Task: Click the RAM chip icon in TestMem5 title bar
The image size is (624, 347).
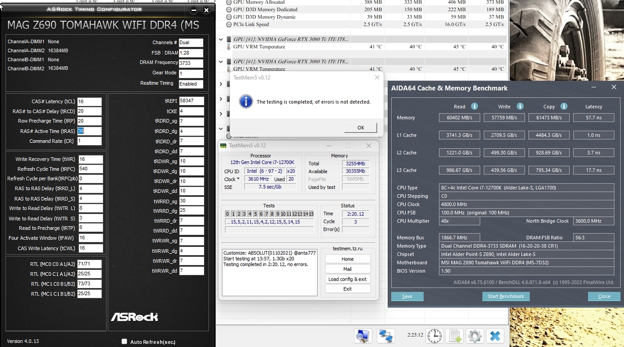Action: click(223, 145)
